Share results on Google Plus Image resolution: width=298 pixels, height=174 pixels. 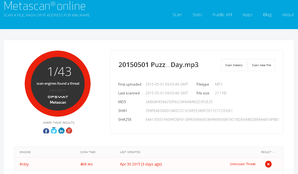69,130
